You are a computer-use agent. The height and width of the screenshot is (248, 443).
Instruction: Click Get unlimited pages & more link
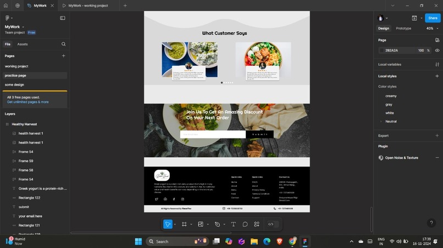click(x=27, y=102)
